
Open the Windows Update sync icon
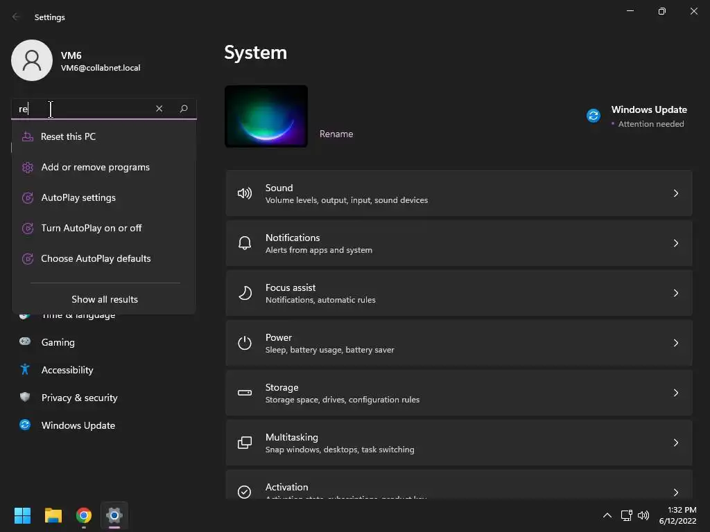tap(594, 116)
